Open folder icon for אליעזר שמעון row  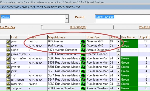coord(8,54)
